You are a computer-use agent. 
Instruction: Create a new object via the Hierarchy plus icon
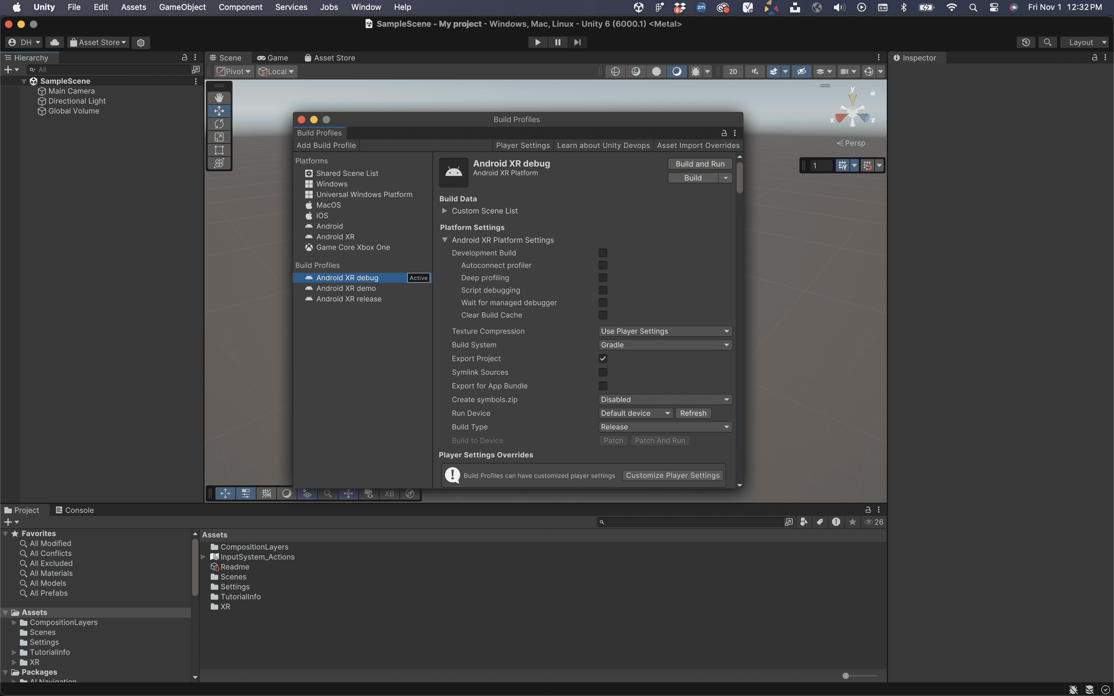(x=7, y=70)
